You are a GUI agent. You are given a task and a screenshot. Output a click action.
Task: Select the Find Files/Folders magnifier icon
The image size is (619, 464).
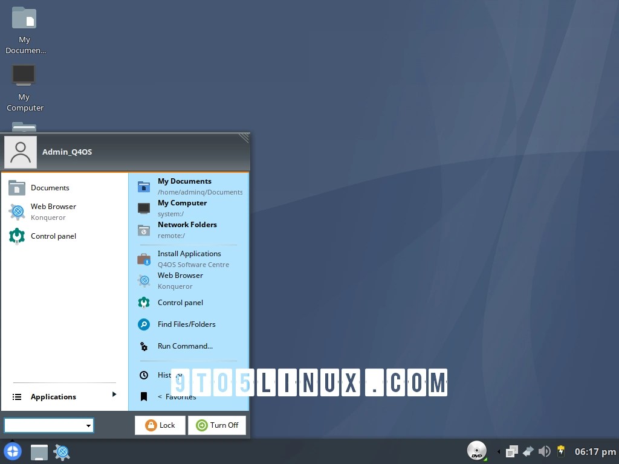pyautogui.click(x=143, y=324)
